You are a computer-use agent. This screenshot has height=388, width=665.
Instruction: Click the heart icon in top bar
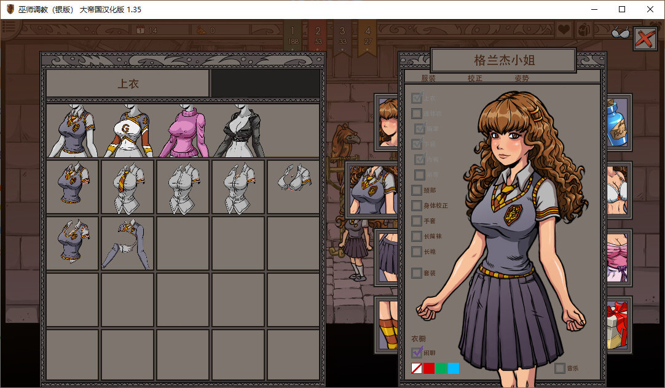[564, 29]
